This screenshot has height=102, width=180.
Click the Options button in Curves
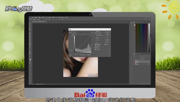tap(107, 42)
